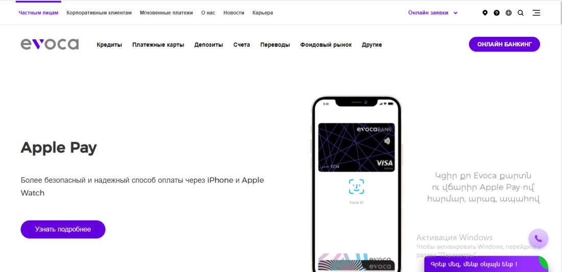Screen dimensions: 562x272
Task: Switch to Корпоративным клиентам tab
Action: [99, 13]
